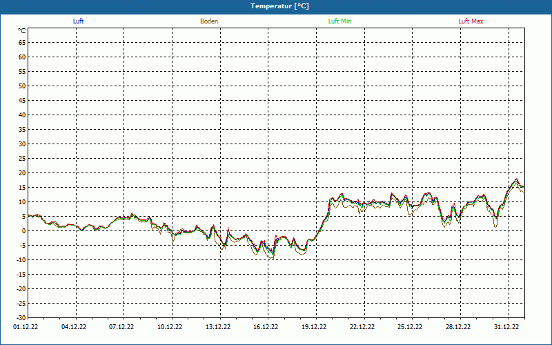Click the 25 value on the temperature axis

click(x=22, y=159)
